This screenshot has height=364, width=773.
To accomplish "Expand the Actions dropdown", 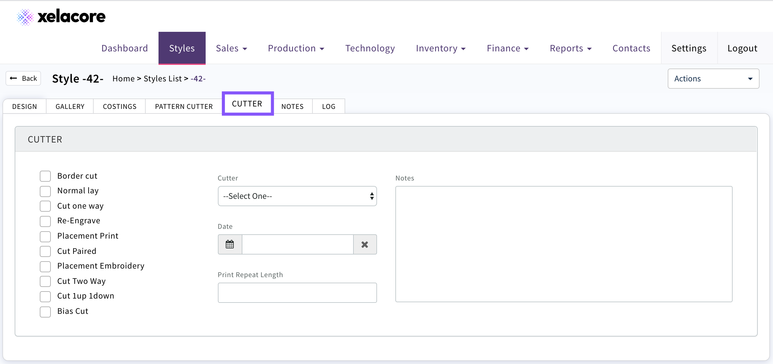I will 713,79.
